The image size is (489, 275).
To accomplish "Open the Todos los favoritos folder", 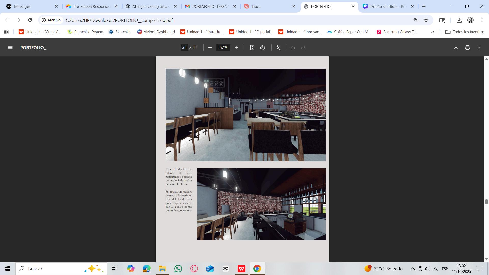I will pyautogui.click(x=465, y=32).
